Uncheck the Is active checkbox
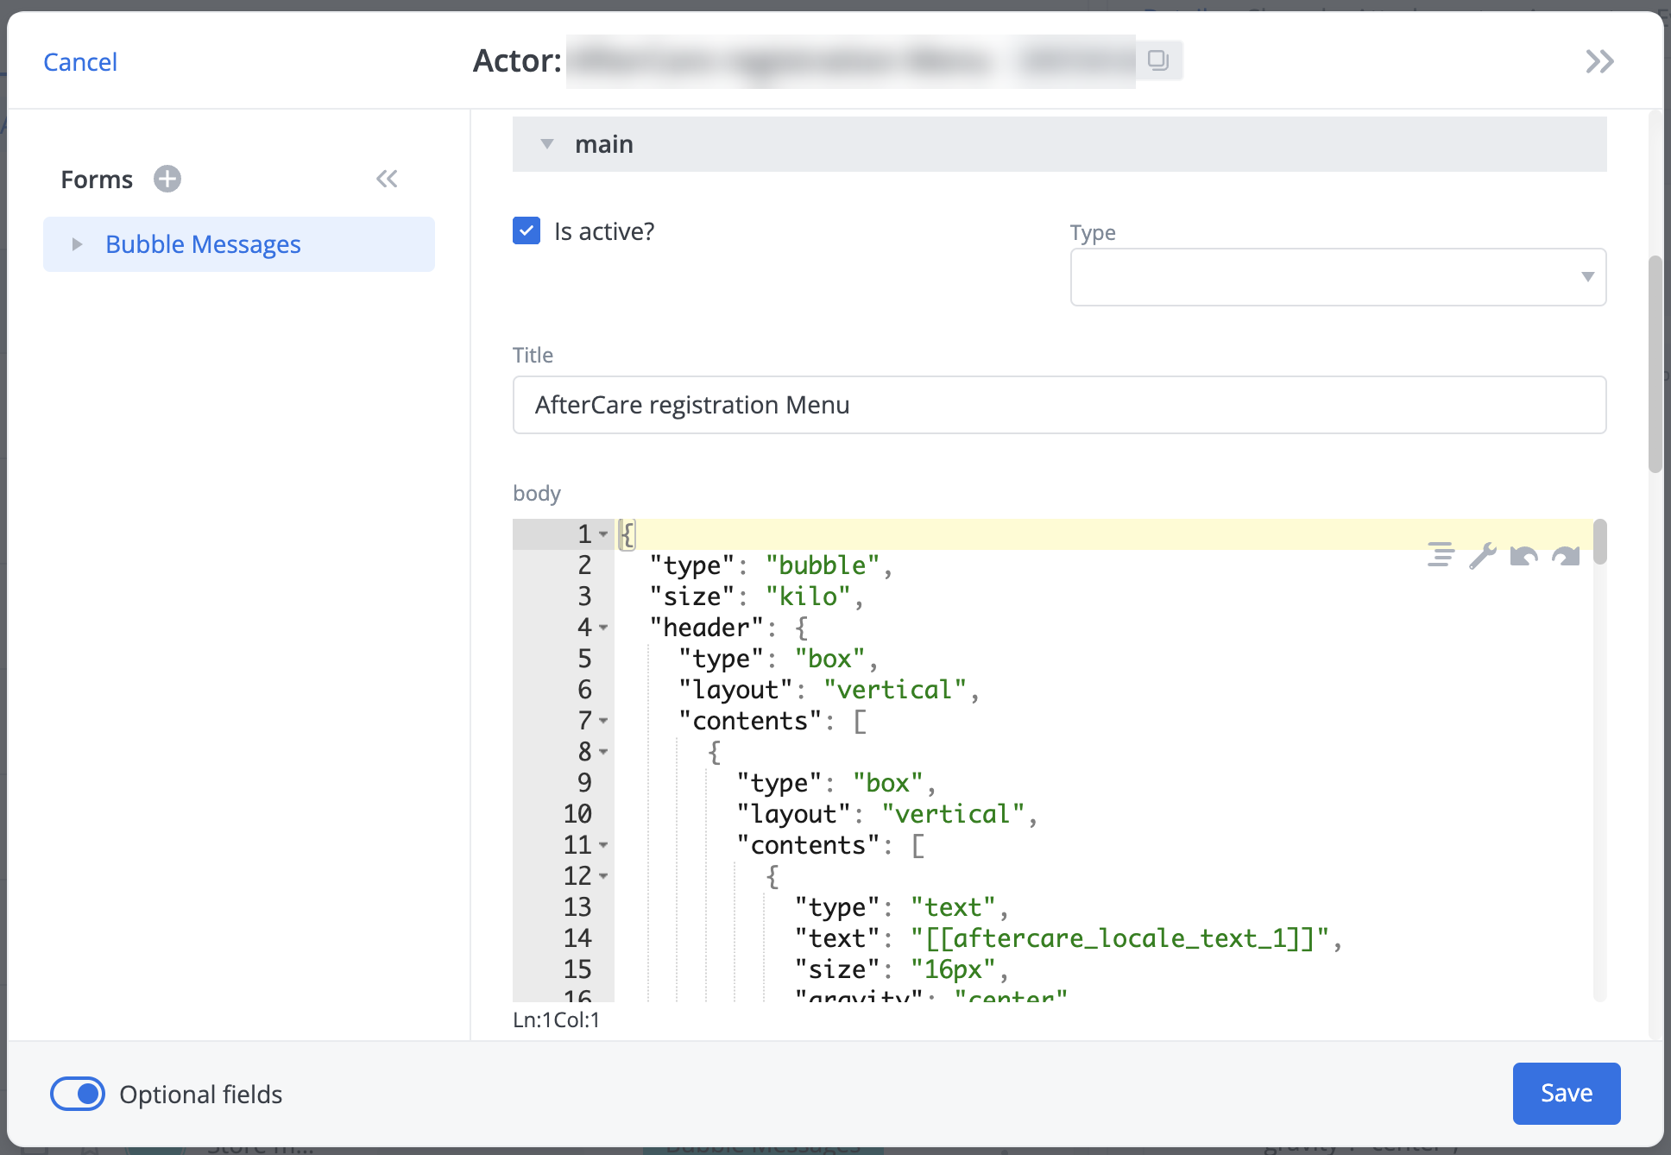Screen dimensions: 1671x1155 (527, 230)
